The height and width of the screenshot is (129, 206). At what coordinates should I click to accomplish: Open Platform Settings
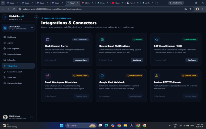18,83
